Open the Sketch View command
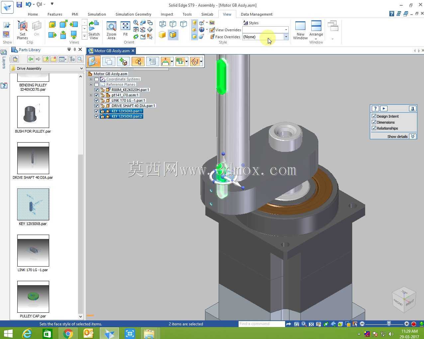The image size is (424, 339). click(94, 30)
